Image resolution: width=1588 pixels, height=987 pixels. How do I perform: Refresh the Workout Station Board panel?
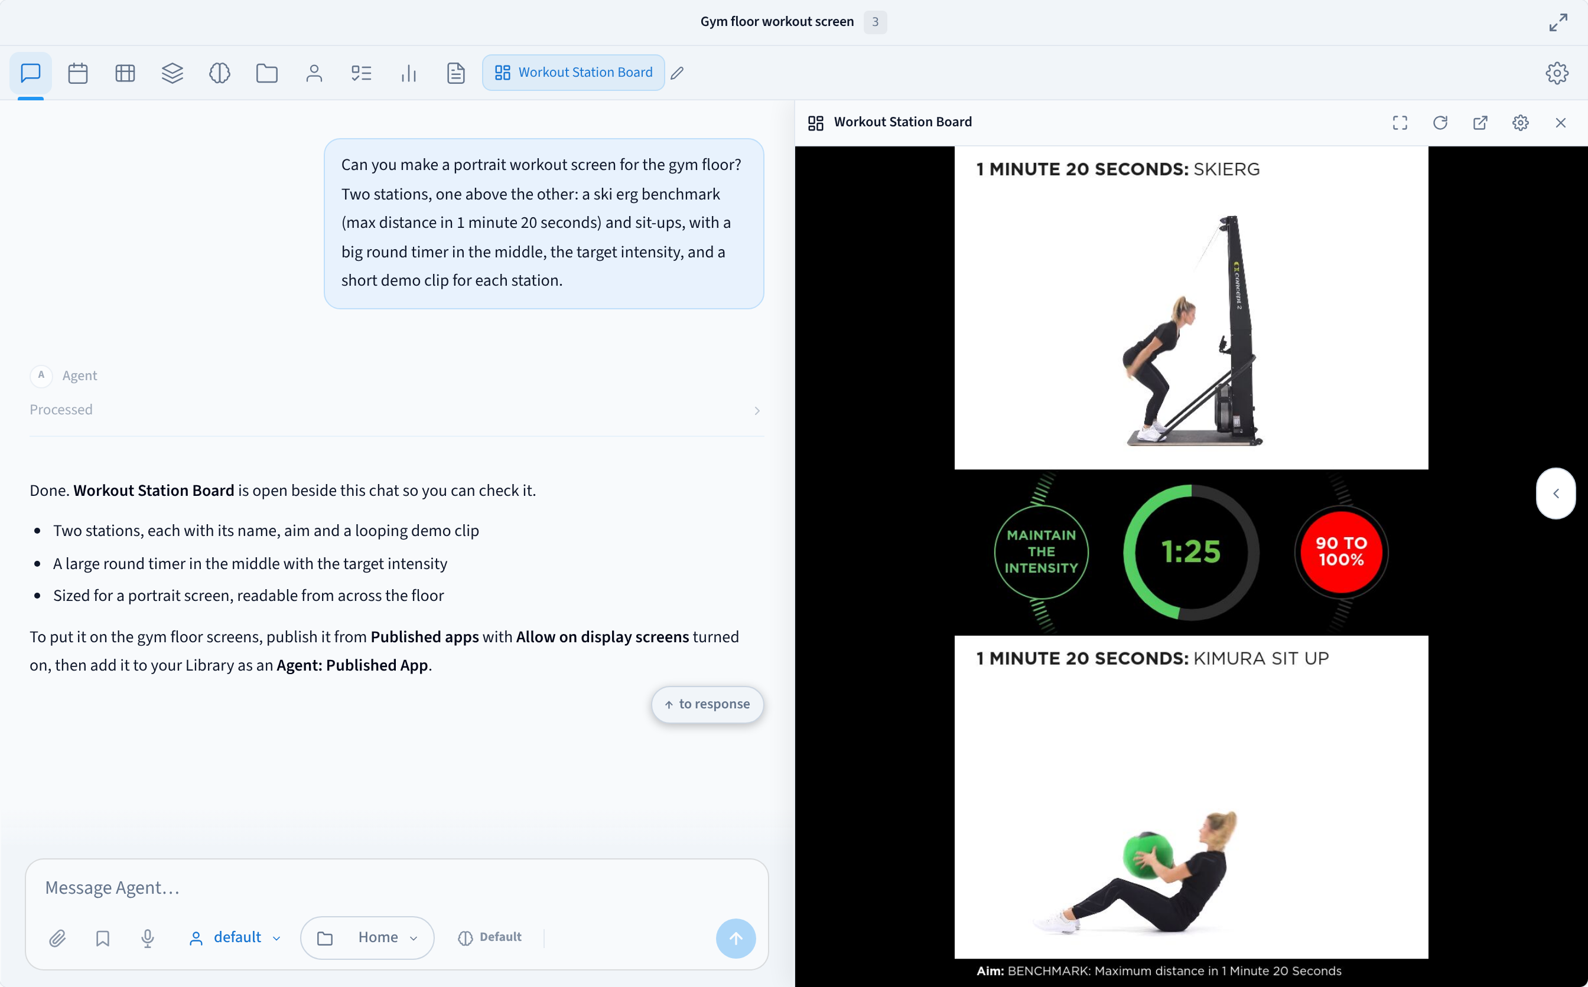[x=1440, y=123]
